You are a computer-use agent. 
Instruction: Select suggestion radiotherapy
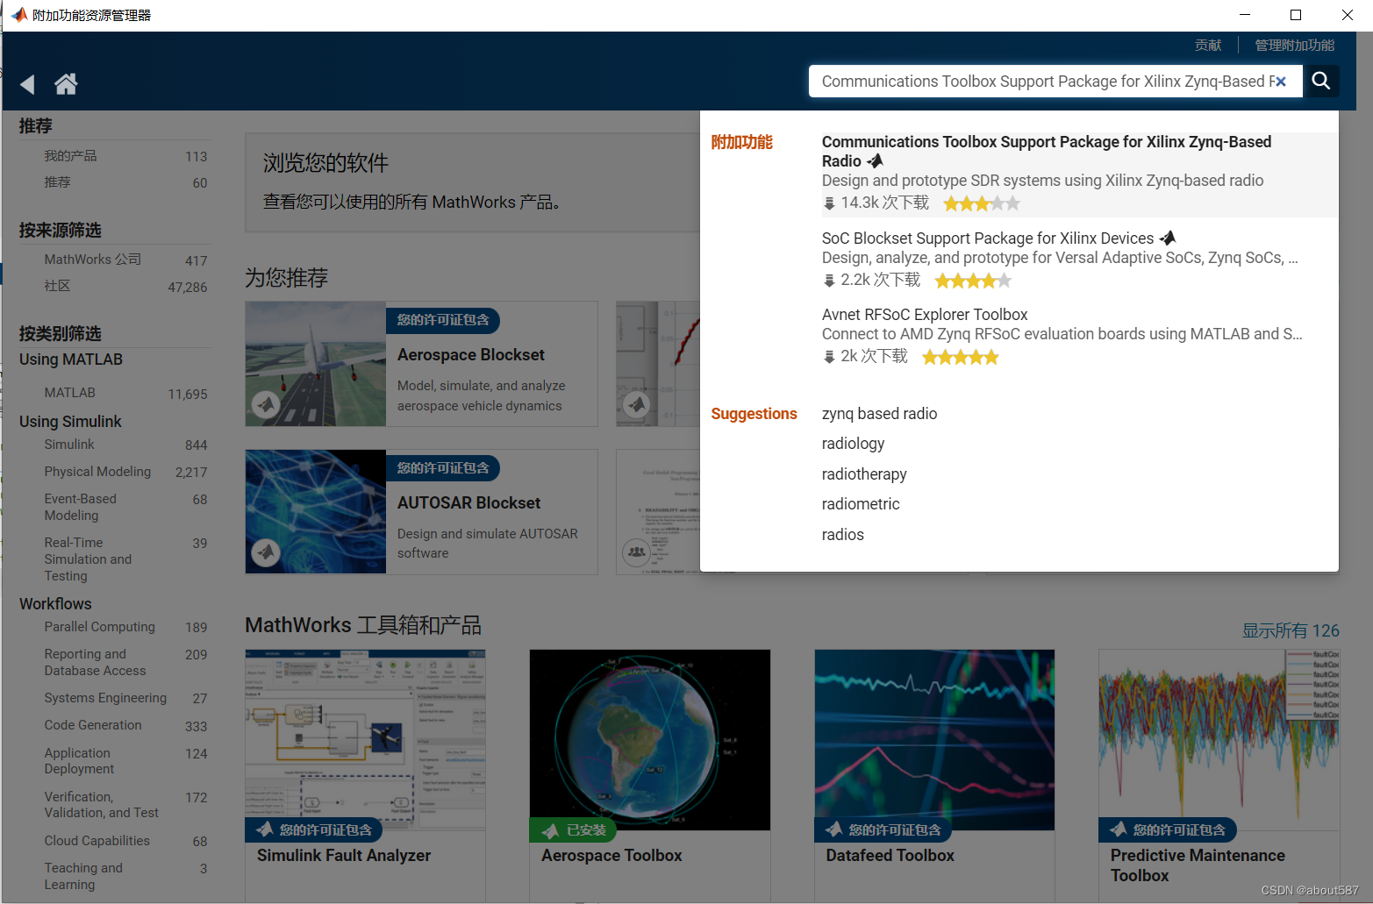tap(864, 474)
